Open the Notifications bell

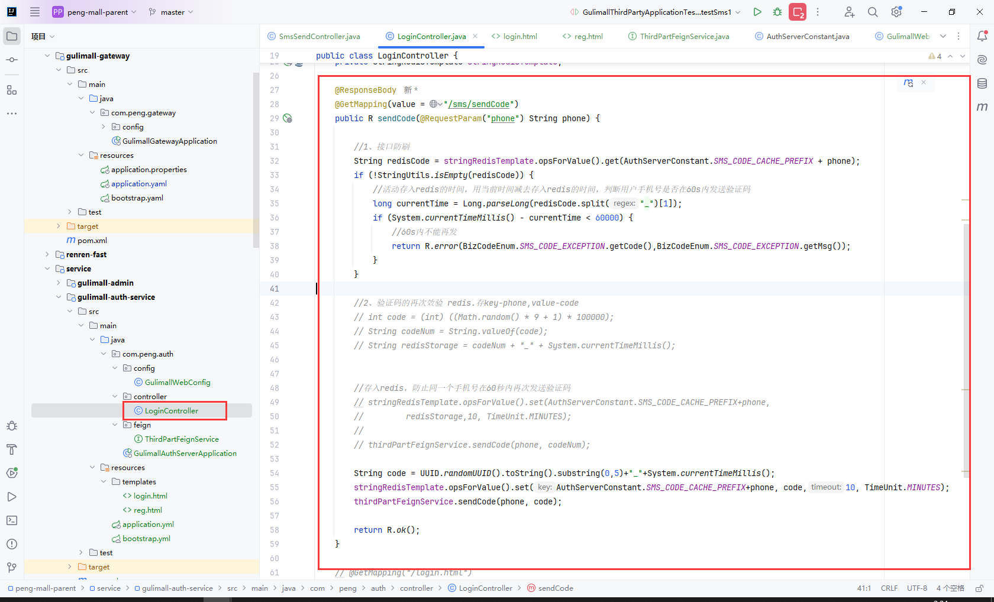[x=982, y=36]
